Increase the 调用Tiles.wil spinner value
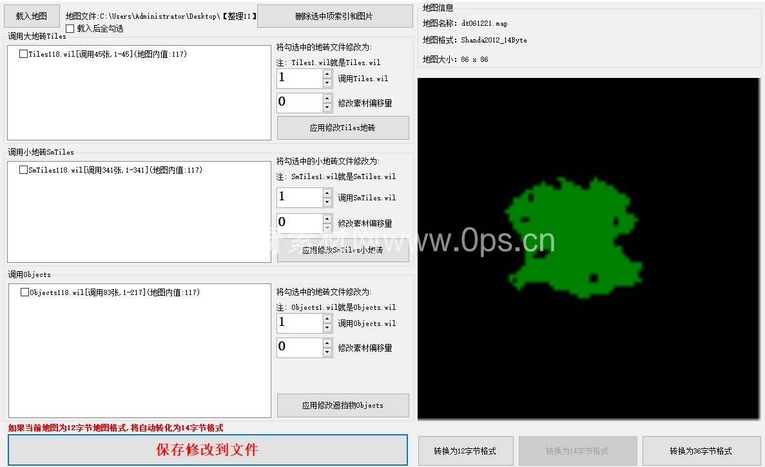The image size is (765, 467). tap(327, 74)
